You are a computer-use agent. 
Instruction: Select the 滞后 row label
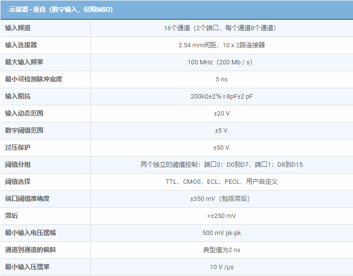11,216
